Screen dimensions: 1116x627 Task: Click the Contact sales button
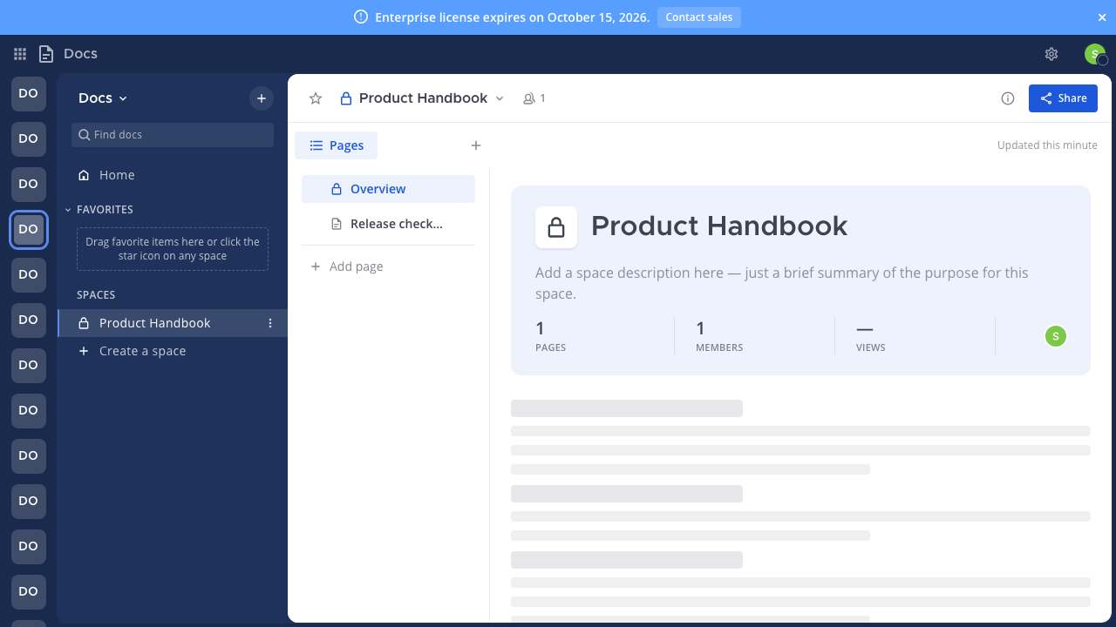coord(699,17)
